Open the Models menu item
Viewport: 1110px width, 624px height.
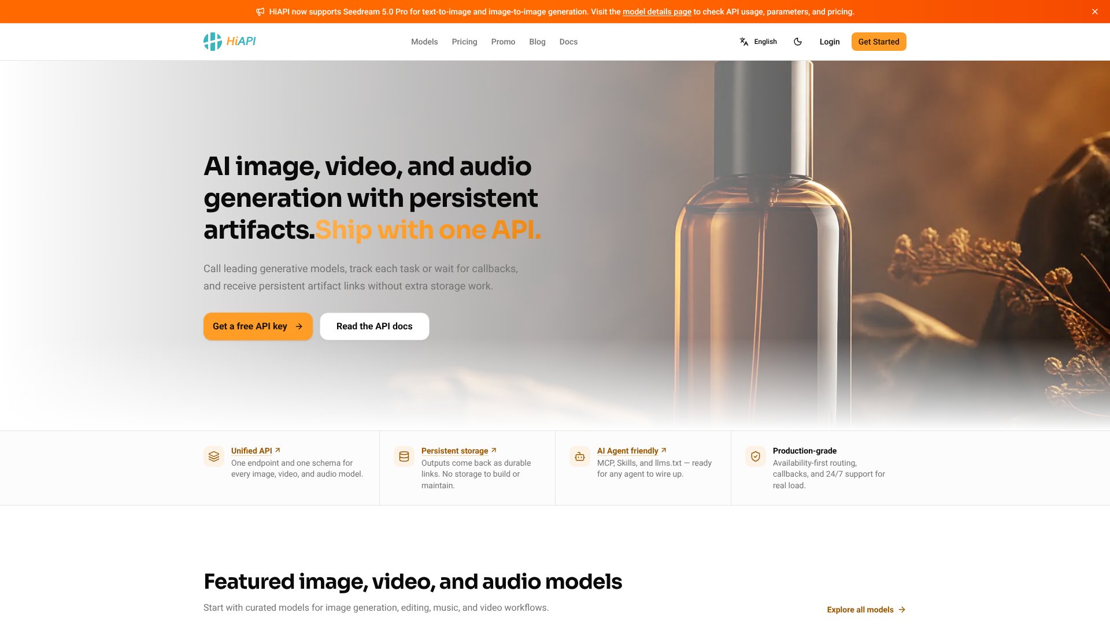pos(424,42)
